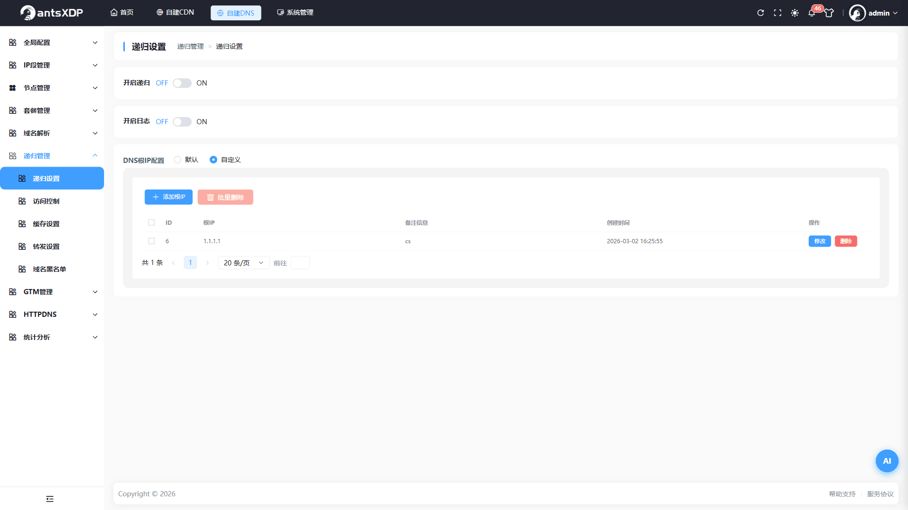Screen dimensions: 908x510
Task: Open the 20 条/页 page size dropdown
Action: (244, 263)
